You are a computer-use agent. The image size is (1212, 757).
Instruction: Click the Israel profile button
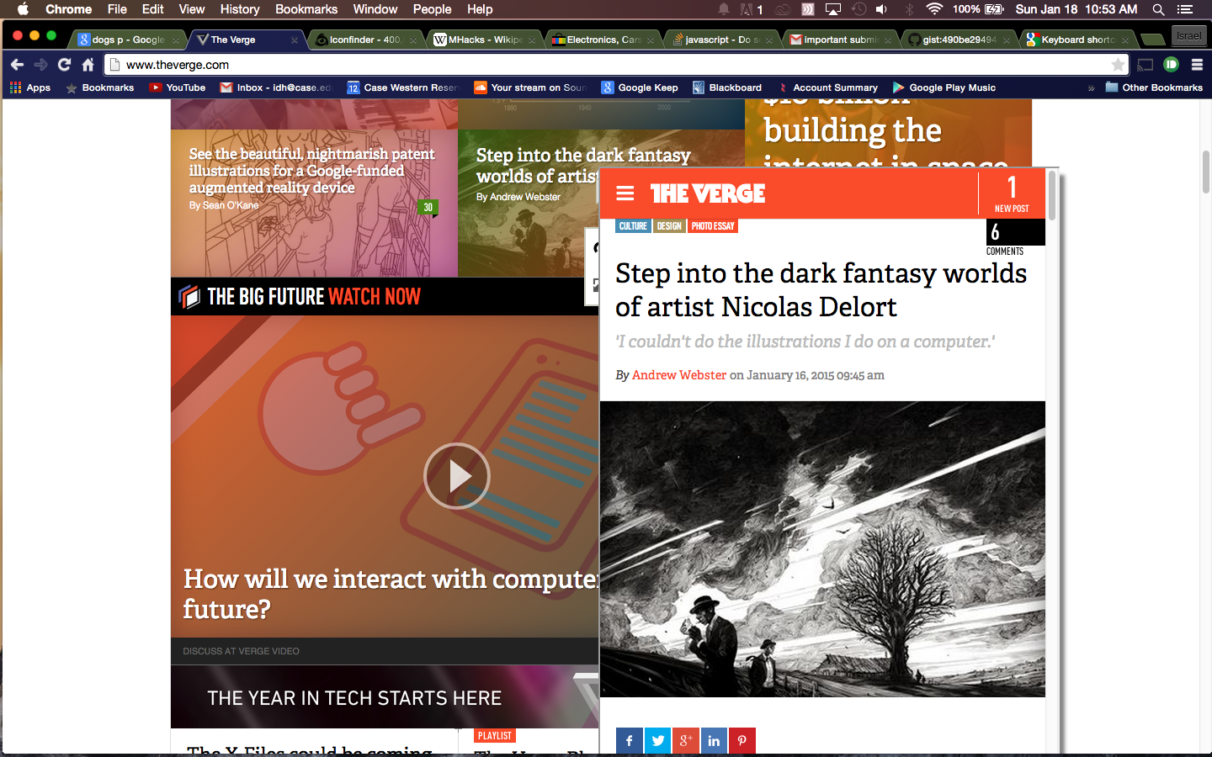pos(1188,36)
